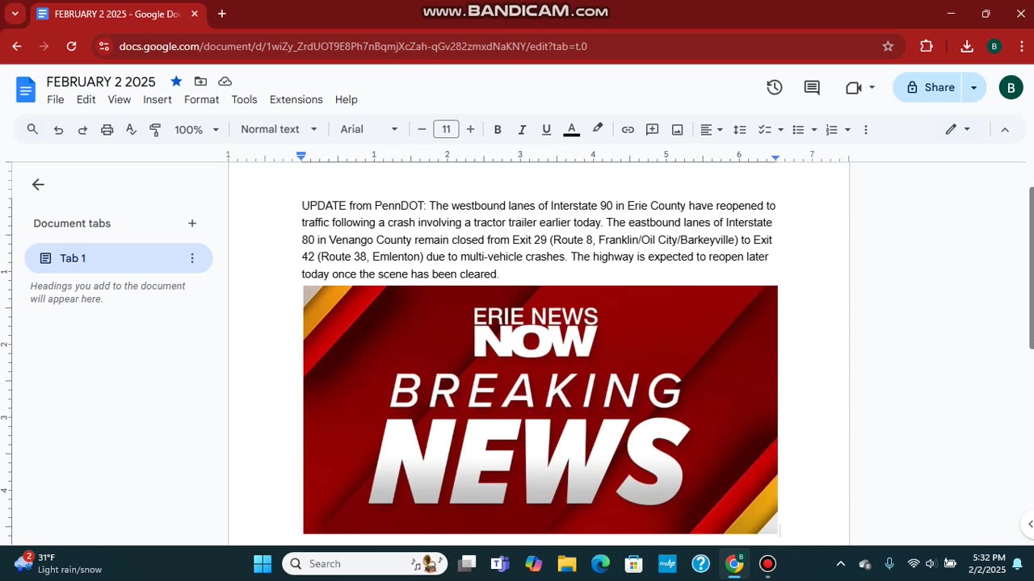The height and width of the screenshot is (581, 1034).
Task: Open the Edit menu
Action: click(86, 99)
